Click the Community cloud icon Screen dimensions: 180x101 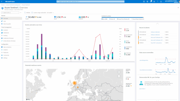(x=2, y=55)
